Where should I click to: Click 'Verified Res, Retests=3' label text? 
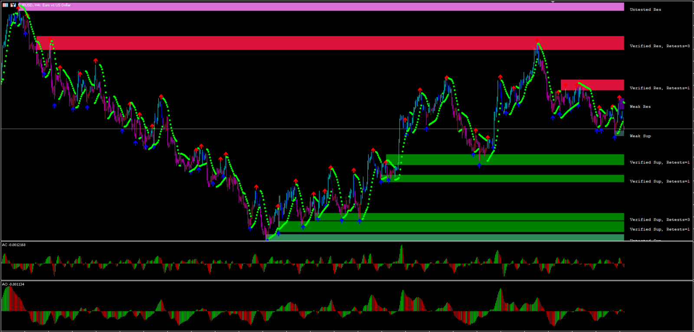pos(659,46)
